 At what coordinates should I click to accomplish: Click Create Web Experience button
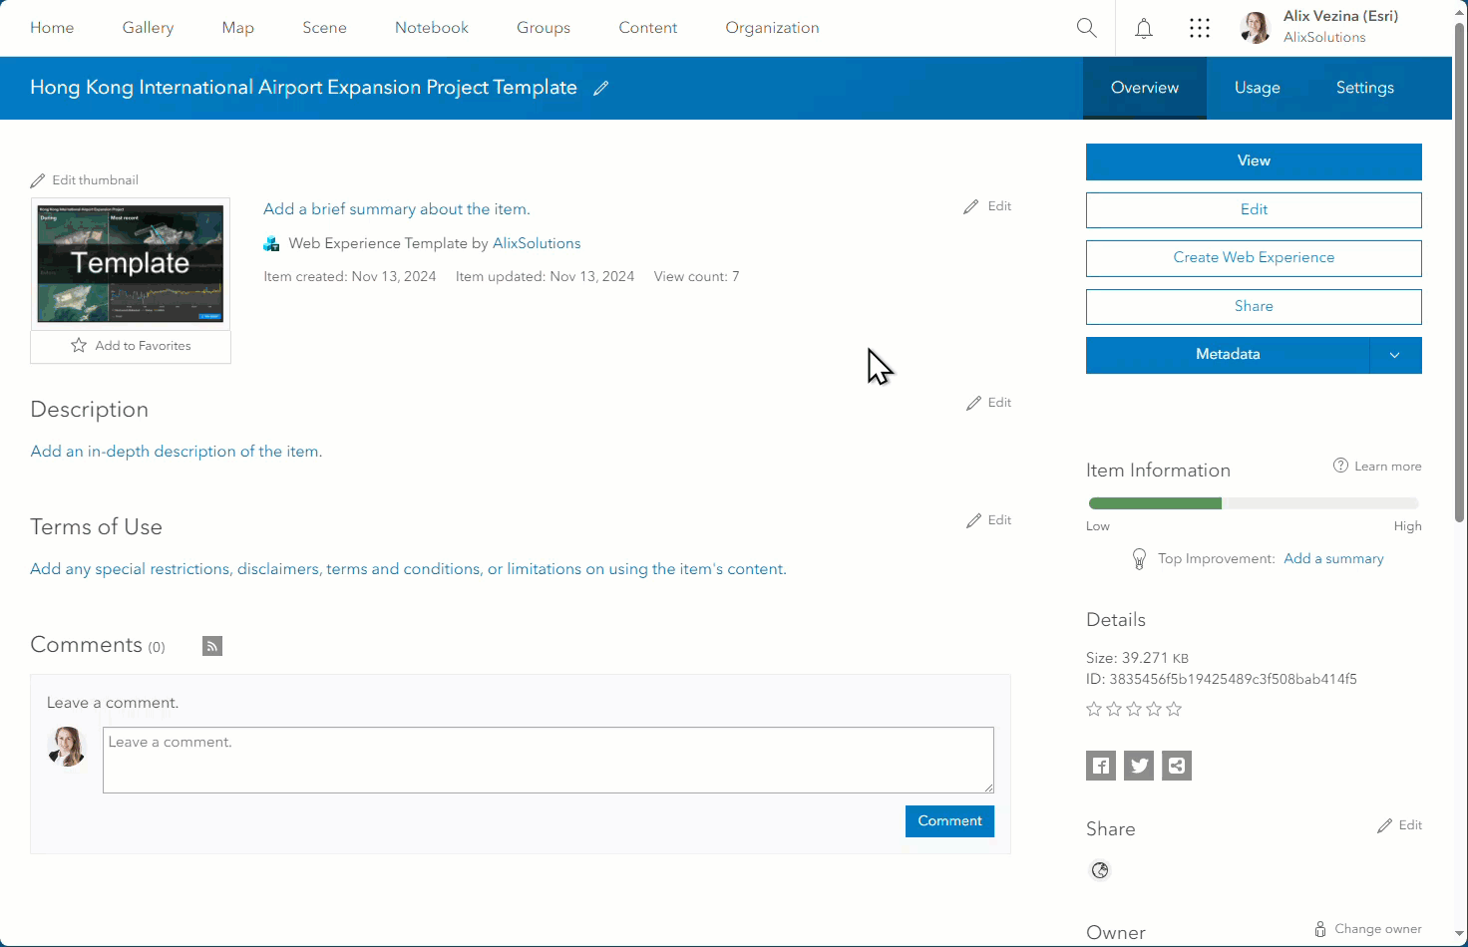1254,258
